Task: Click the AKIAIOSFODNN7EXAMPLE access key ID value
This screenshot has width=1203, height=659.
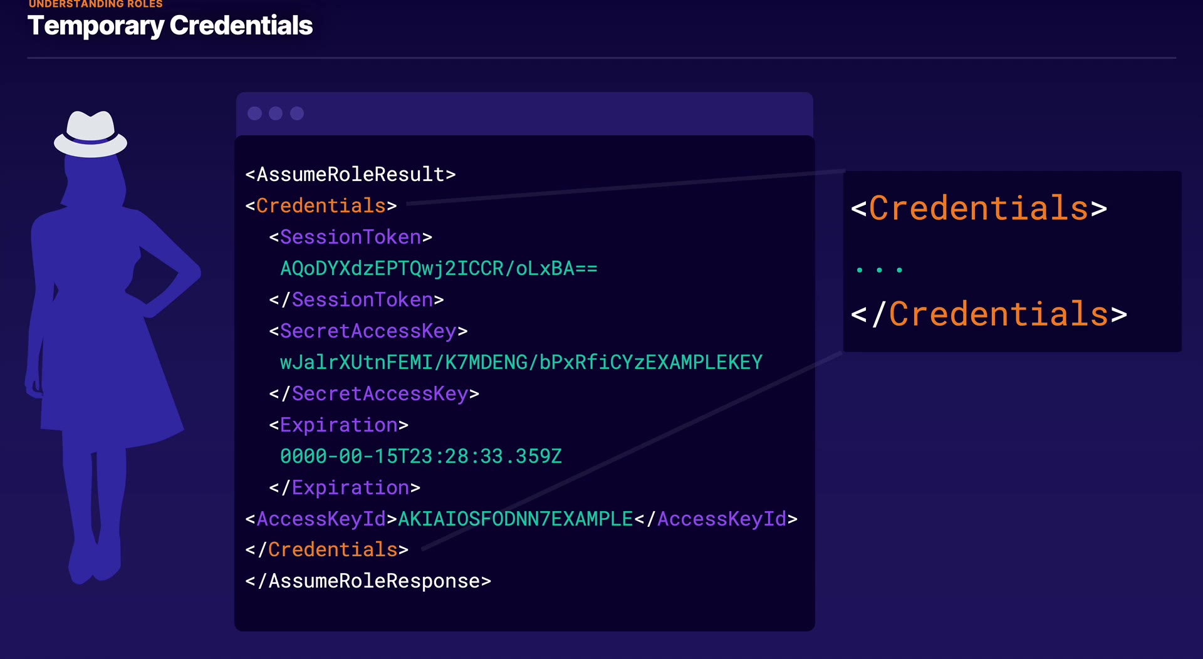Action: [515, 519]
